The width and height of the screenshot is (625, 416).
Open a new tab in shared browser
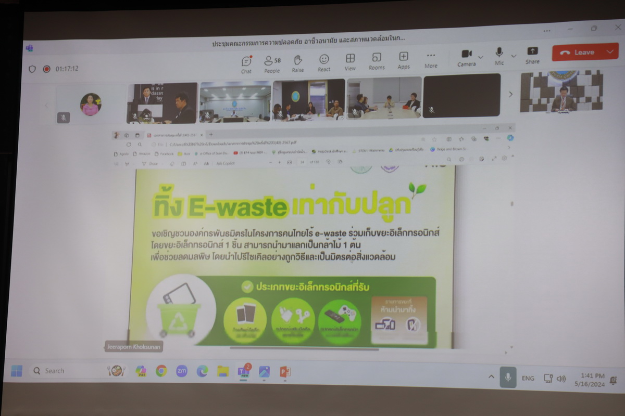click(x=210, y=134)
